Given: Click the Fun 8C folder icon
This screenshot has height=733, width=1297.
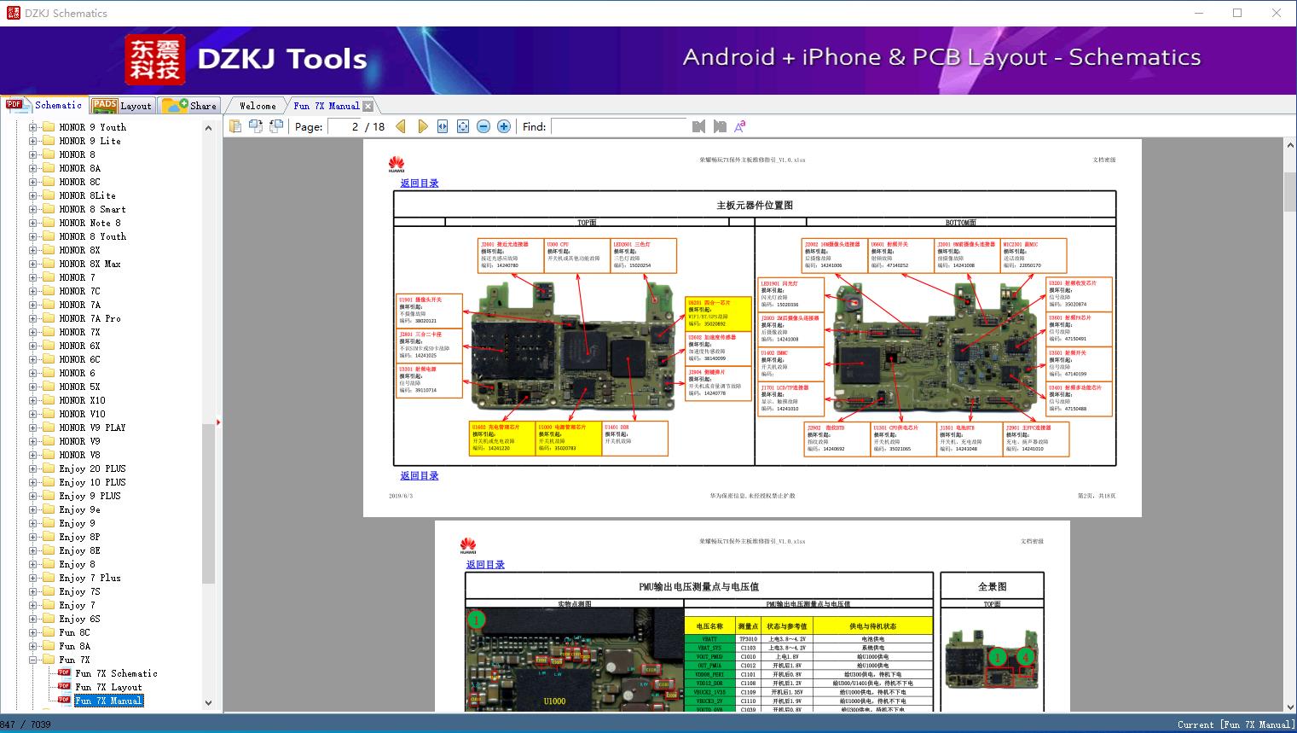Looking at the screenshot, I should pyautogui.click(x=49, y=632).
